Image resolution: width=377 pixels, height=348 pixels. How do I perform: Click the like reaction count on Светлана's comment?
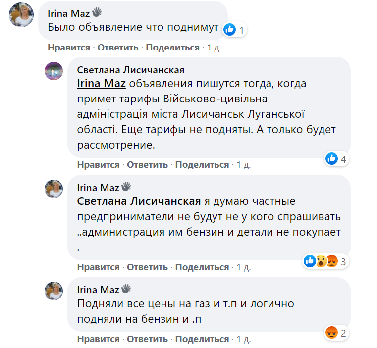[x=337, y=159]
